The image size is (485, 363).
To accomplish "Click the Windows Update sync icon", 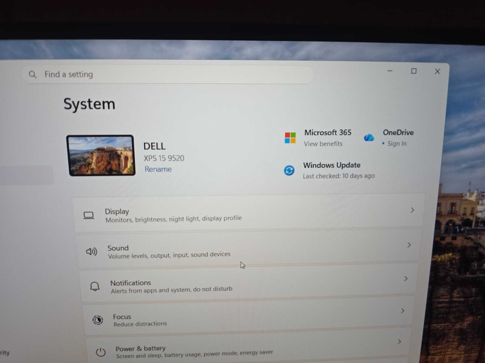I will coord(289,170).
